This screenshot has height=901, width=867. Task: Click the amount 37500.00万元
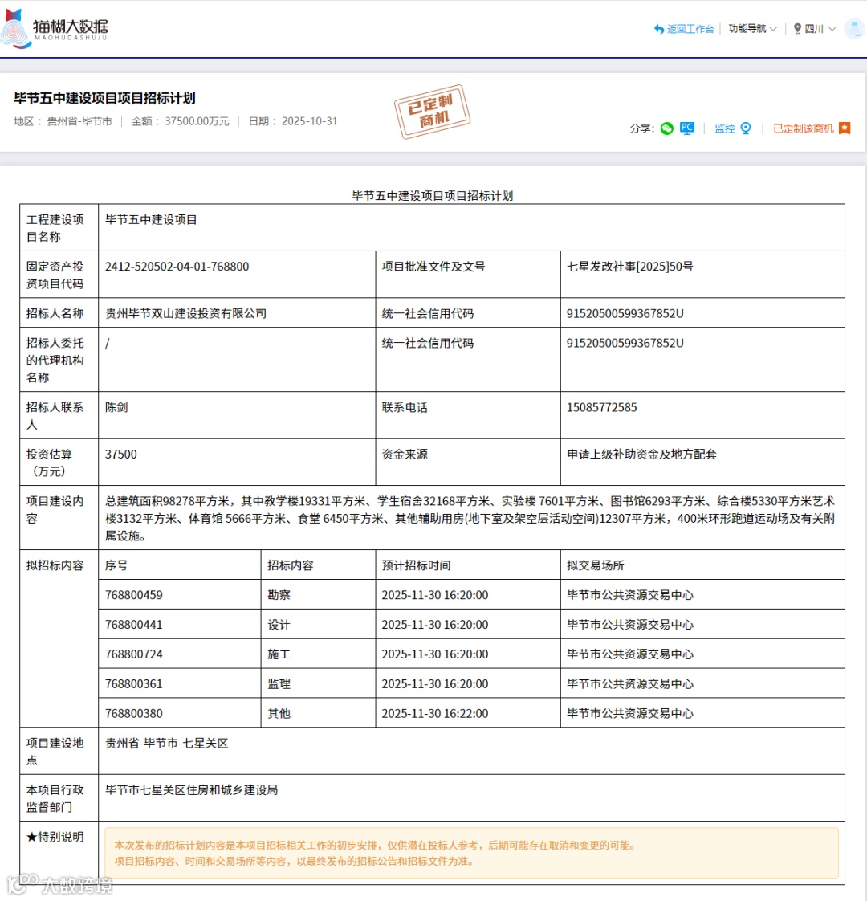pos(197,121)
